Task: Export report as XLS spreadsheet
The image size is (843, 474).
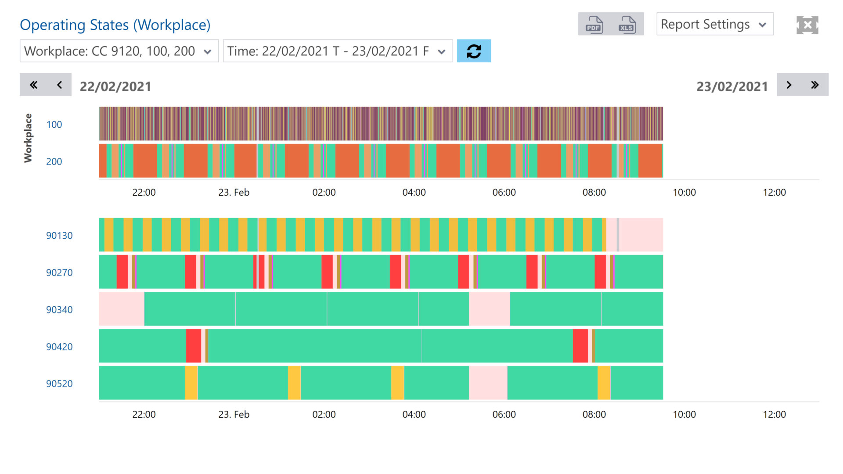Action: [x=627, y=25]
